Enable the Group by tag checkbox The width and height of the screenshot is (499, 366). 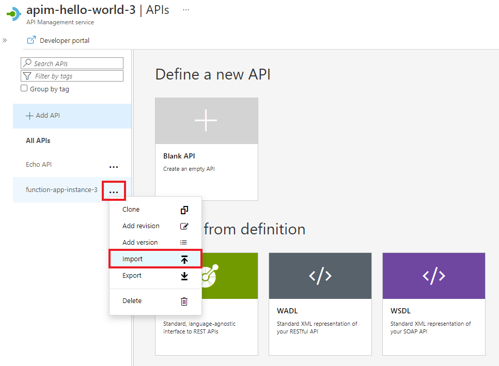point(23,88)
